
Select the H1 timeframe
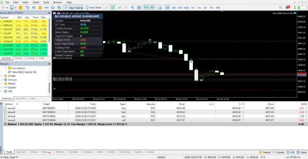193,8
